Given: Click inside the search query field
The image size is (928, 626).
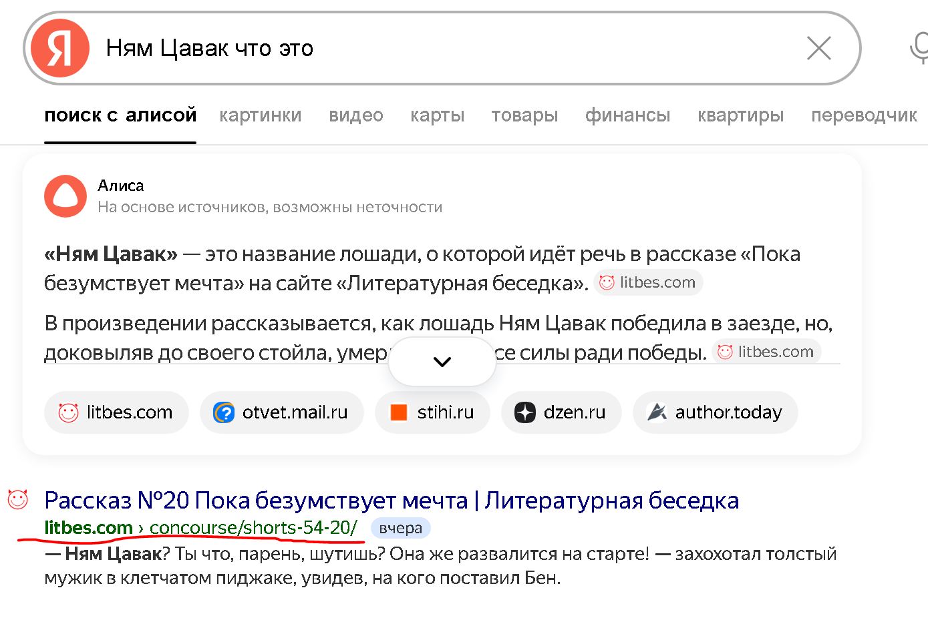Looking at the screenshot, I should coord(434,48).
